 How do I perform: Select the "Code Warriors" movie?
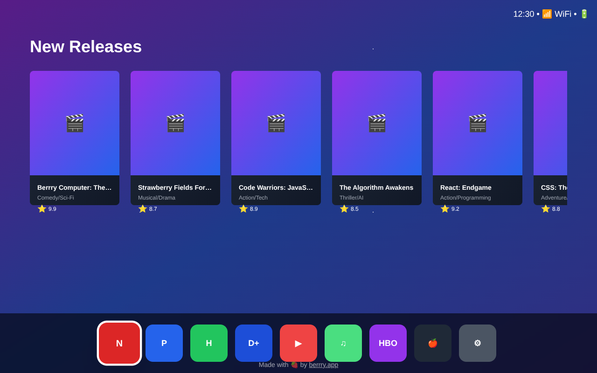[x=276, y=138]
